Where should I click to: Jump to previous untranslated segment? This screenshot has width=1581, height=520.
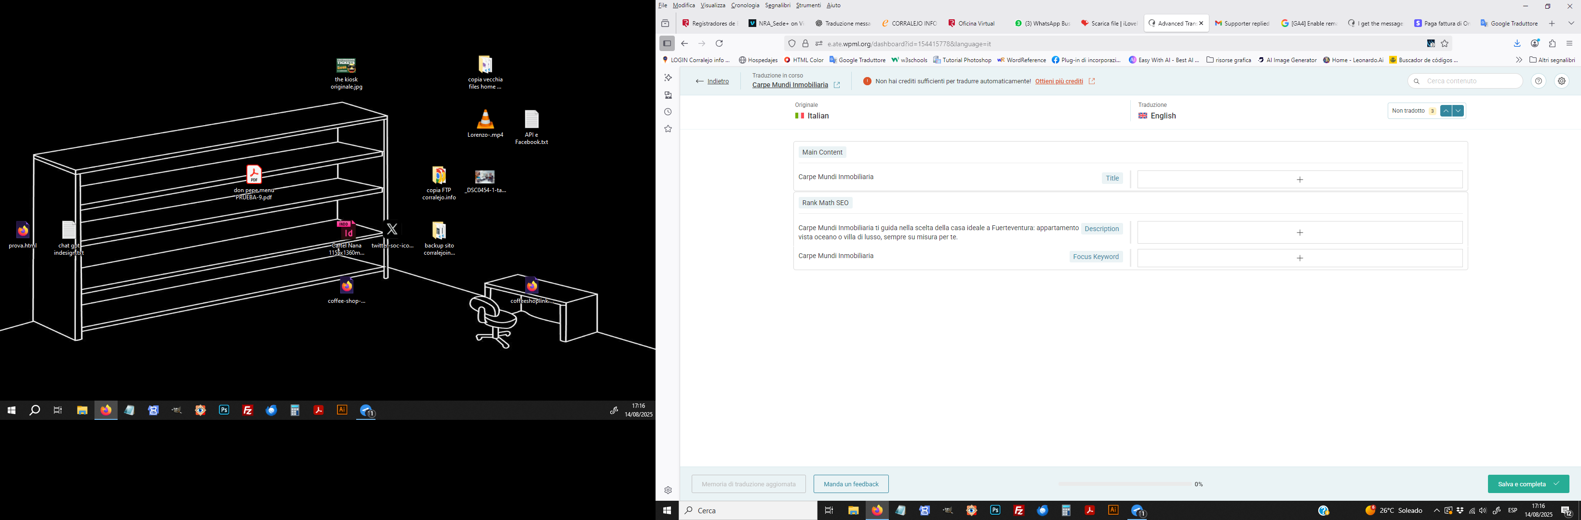click(x=1447, y=111)
